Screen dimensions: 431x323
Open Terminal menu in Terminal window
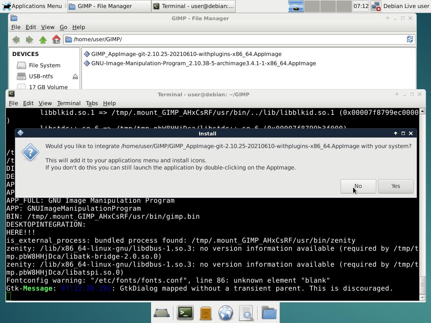(69, 103)
